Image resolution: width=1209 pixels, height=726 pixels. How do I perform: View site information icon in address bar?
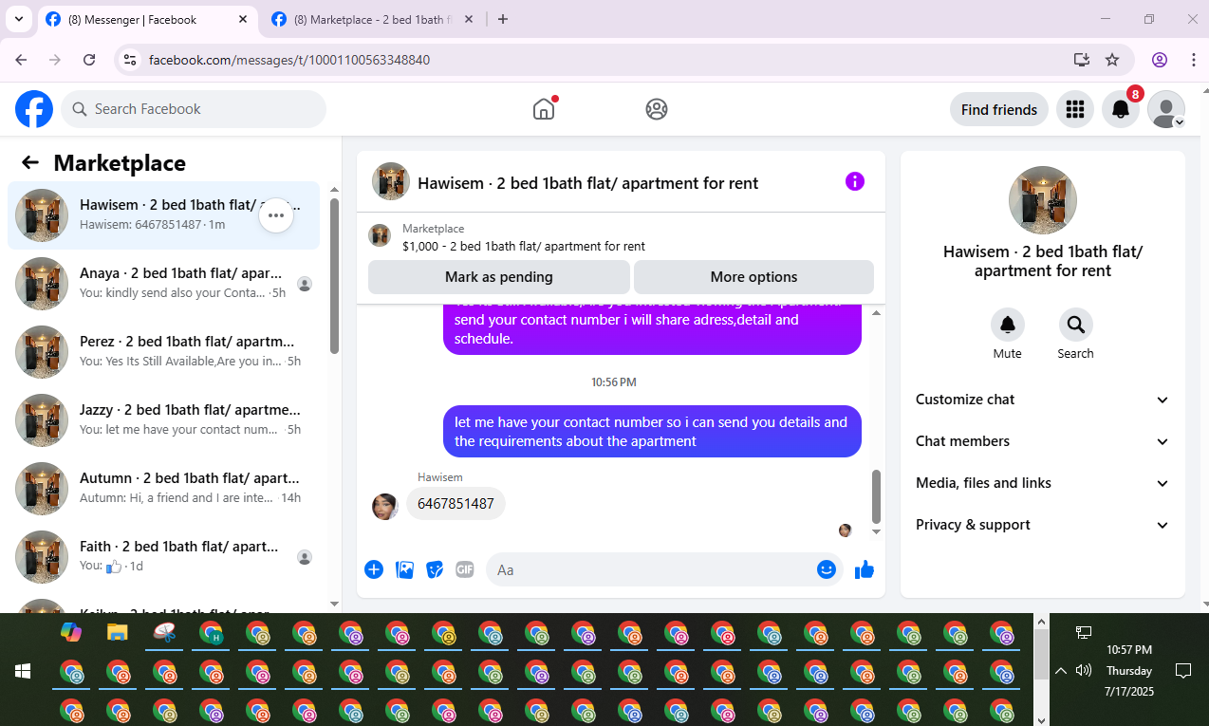(131, 60)
